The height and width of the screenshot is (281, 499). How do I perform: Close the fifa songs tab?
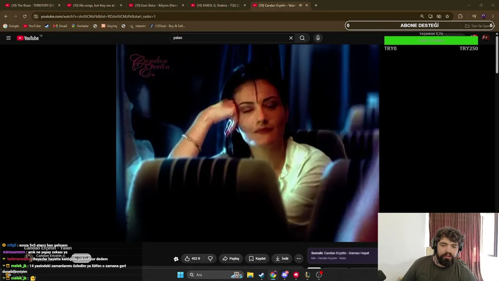[x=121, y=5]
